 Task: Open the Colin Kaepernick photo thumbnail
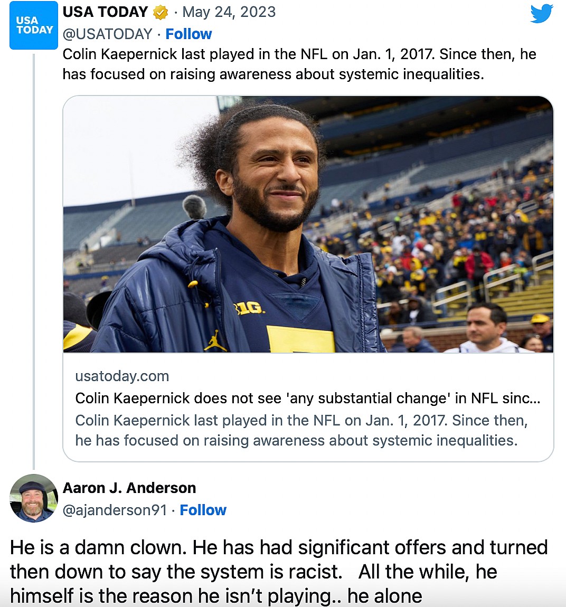pos(308,224)
